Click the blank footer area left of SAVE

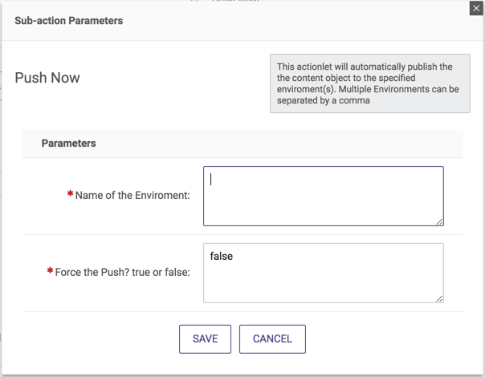point(96,338)
